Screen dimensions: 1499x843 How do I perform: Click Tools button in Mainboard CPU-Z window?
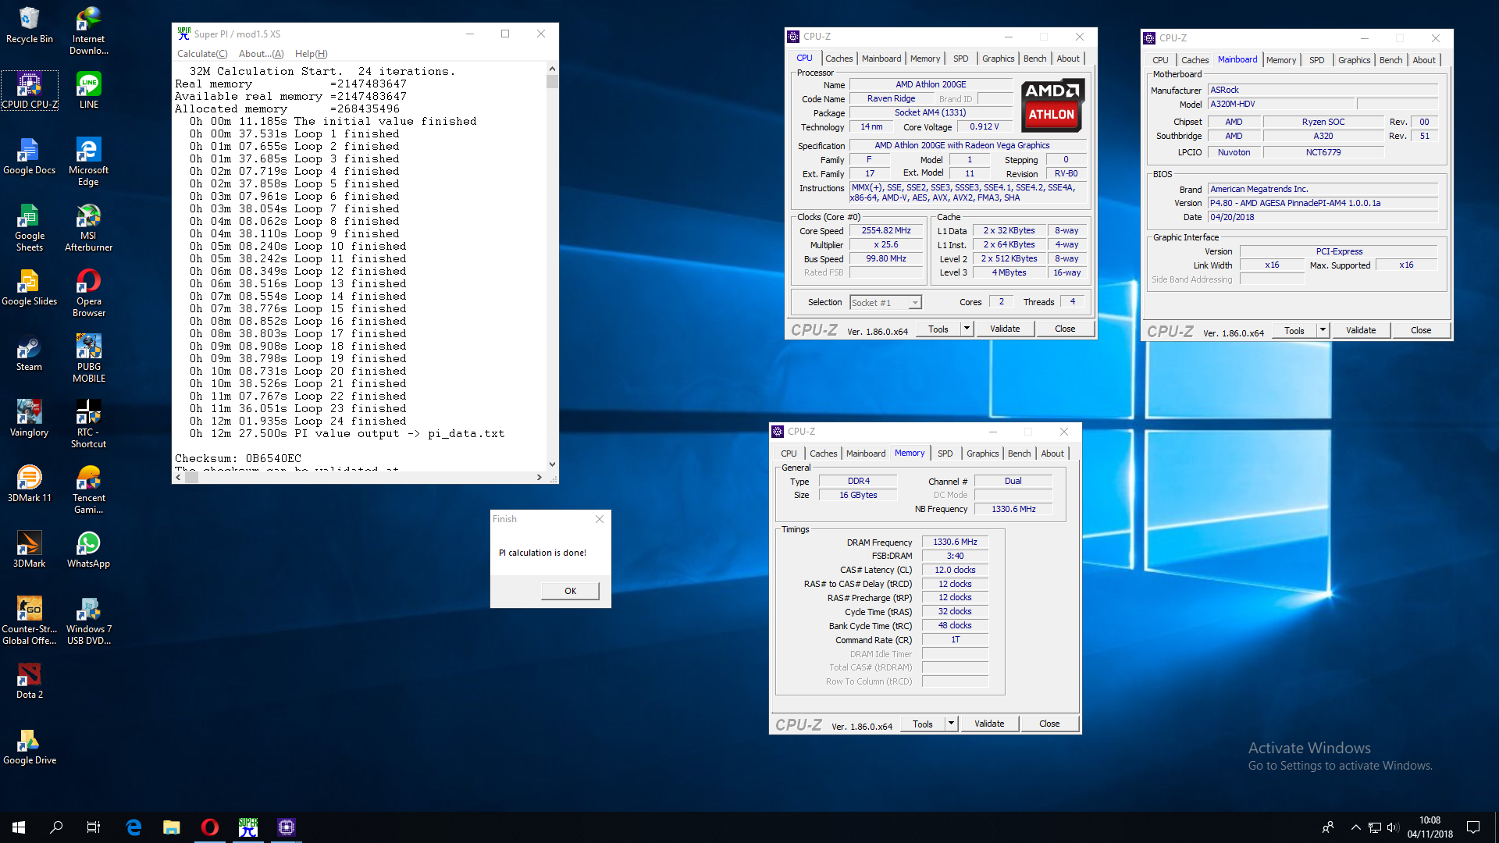(x=1294, y=330)
